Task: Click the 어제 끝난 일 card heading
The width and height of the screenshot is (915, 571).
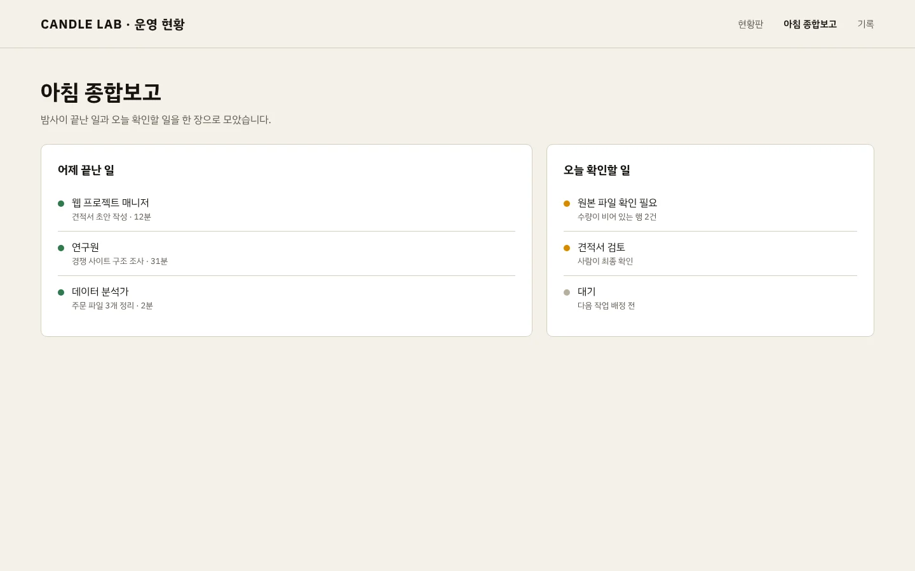Action: (86, 170)
